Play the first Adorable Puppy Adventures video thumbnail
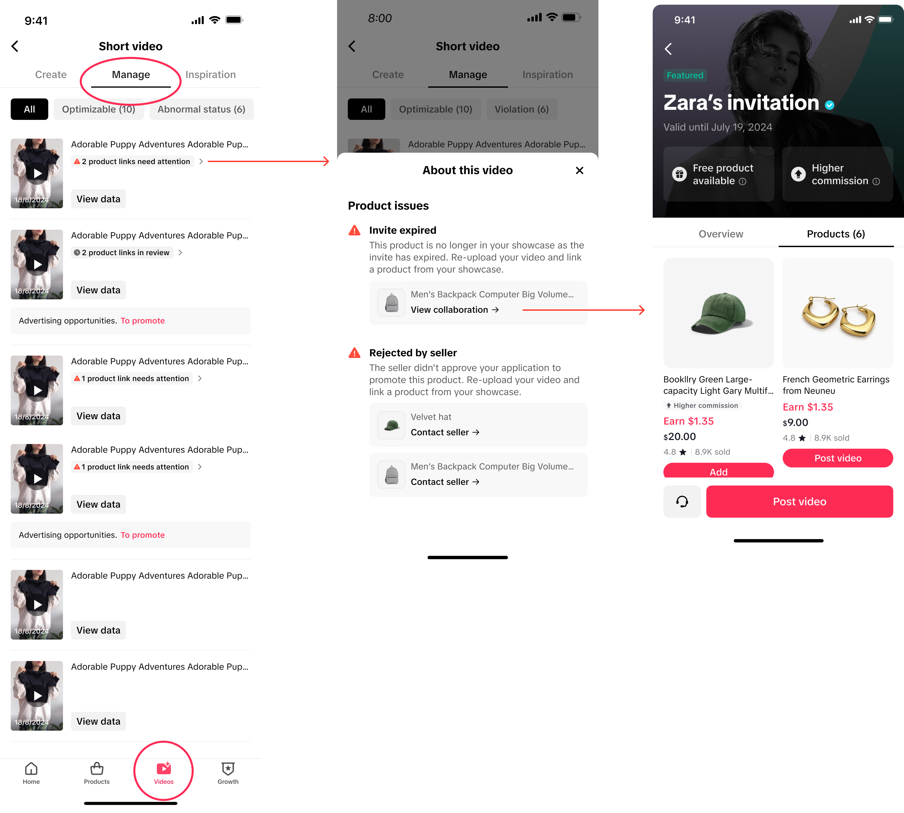Viewport: 904px width, 813px height. coord(37,173)
